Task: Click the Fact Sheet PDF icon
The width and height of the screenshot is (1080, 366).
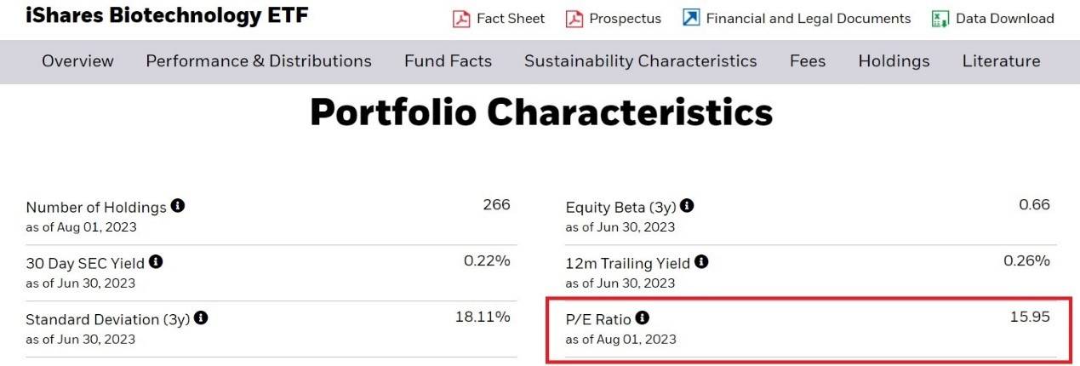Action: click(x=461, y=19)
